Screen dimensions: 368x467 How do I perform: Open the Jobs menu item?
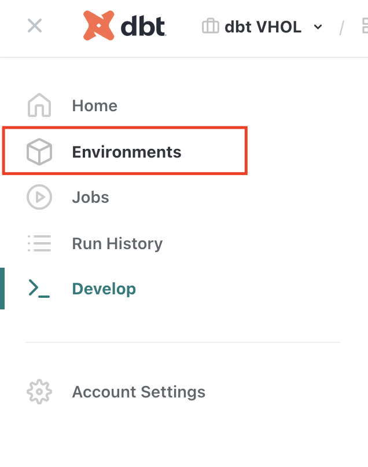(90, 197)
